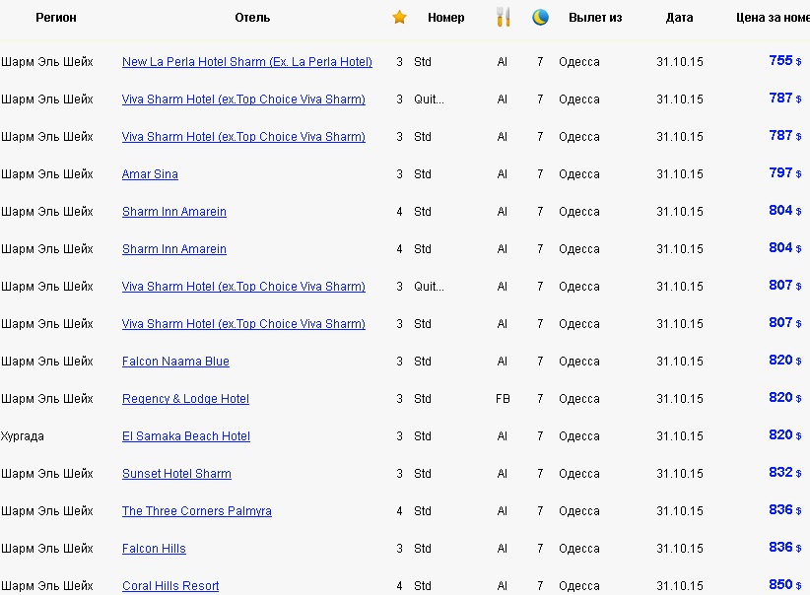Open the Regency & Lodge Hotel link

[x=185, y=399]
